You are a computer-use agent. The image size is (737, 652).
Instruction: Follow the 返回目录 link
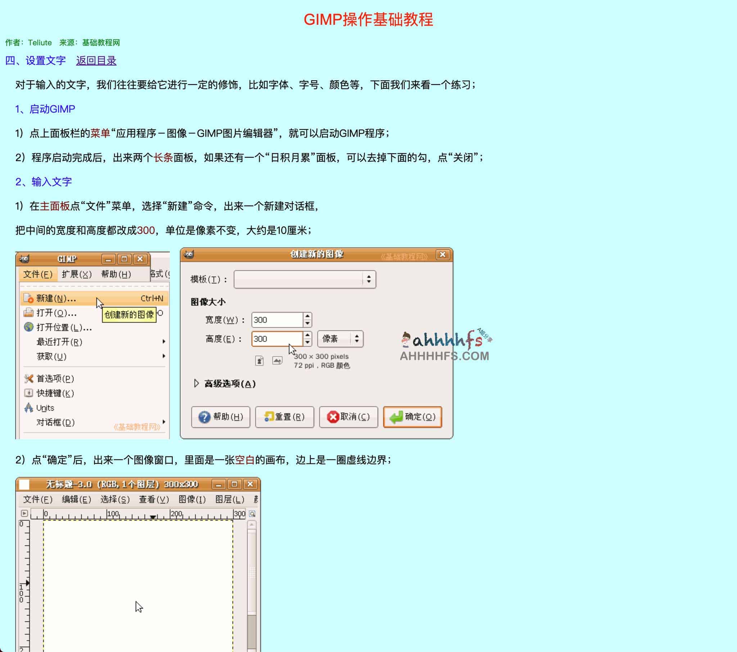[x=96, y=60]
